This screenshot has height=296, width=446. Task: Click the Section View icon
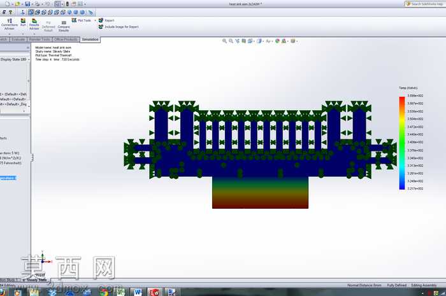(x=244, y=41)
